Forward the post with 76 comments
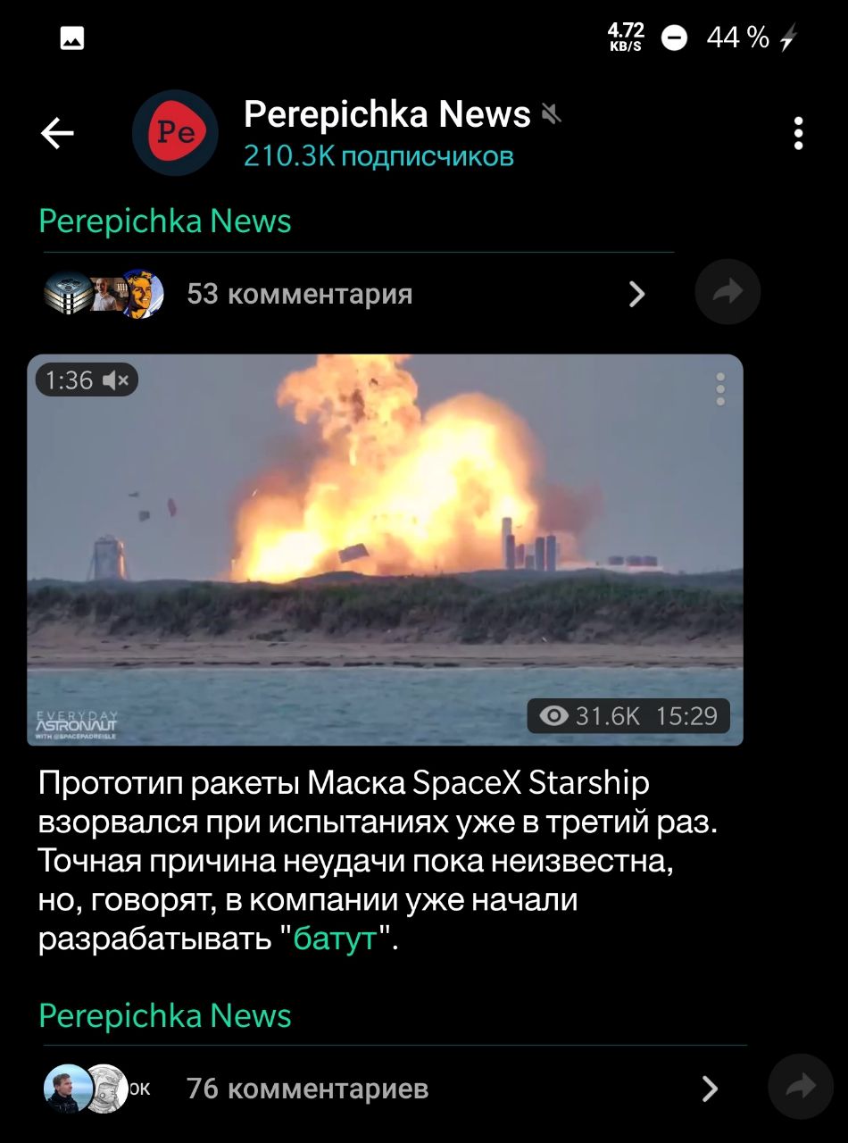The height and width of the screenshot is (1143, 848). (801, 1086)
